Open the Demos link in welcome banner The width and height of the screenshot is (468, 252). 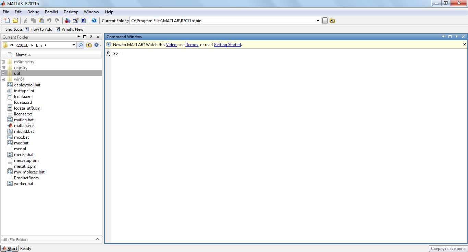[192, 45]
